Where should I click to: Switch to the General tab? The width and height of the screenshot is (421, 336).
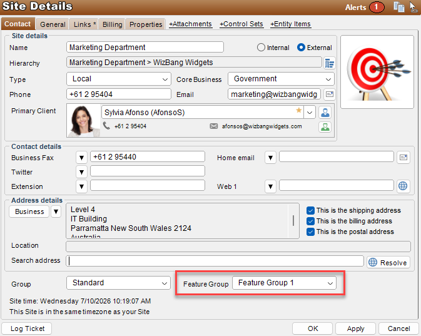(x=53, y=24)
